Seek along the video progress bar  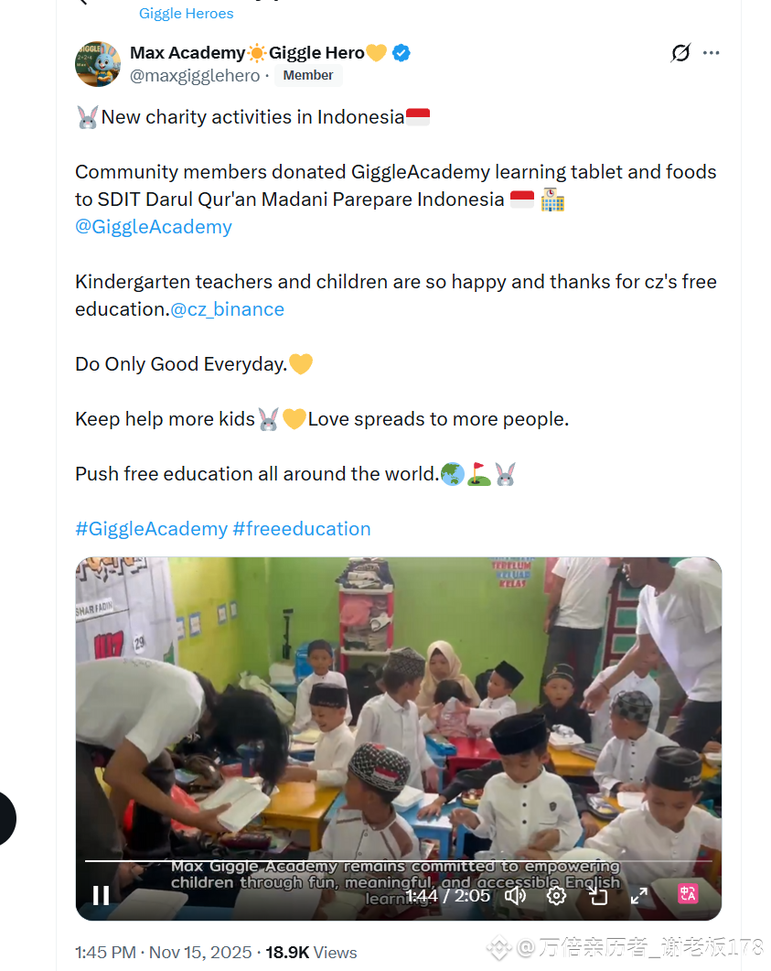399,861
